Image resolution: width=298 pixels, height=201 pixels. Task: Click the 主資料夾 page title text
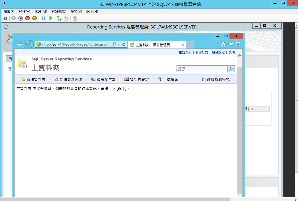45,68
